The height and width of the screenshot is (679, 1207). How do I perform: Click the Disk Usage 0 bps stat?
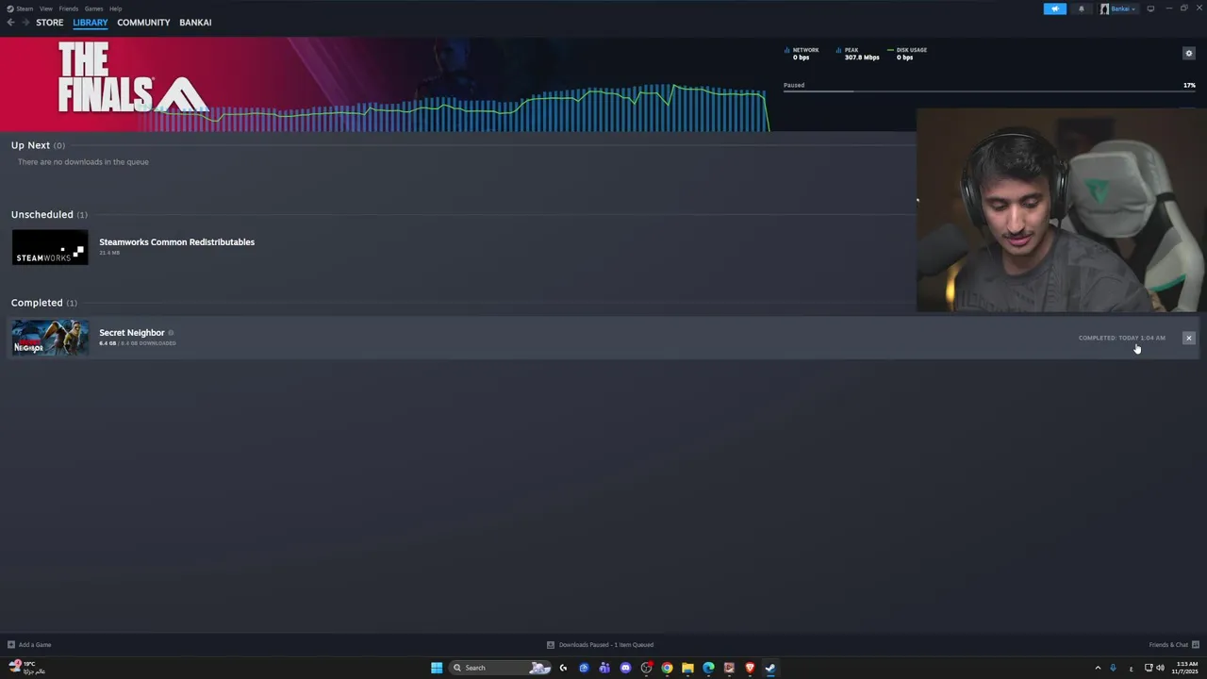pyautogui.click(x=906, y=54)
